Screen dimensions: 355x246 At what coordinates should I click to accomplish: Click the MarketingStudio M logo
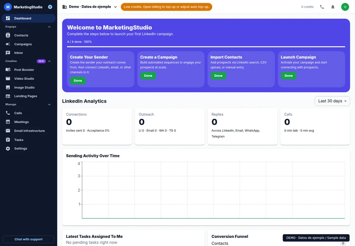point(8,7)
